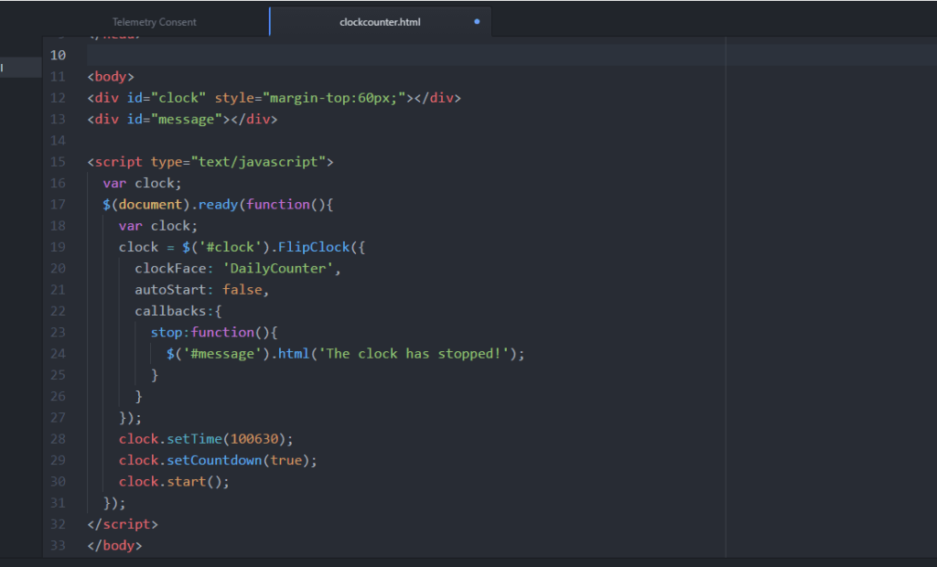937x567 pixels.
Task: Select the clockcounter.html tab
Action: [379, 22]
